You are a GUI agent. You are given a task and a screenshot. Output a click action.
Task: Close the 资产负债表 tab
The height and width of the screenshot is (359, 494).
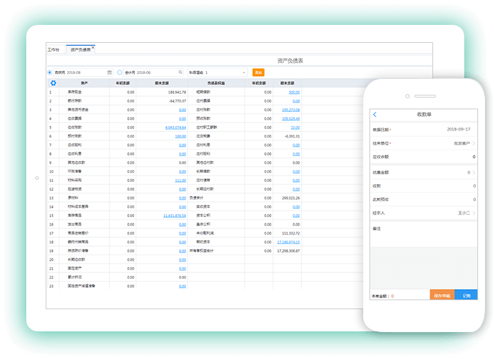point(93,47)
